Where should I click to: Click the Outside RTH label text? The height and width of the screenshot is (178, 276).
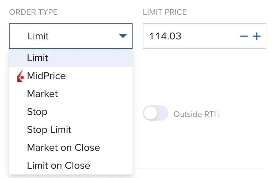[197, 114]
